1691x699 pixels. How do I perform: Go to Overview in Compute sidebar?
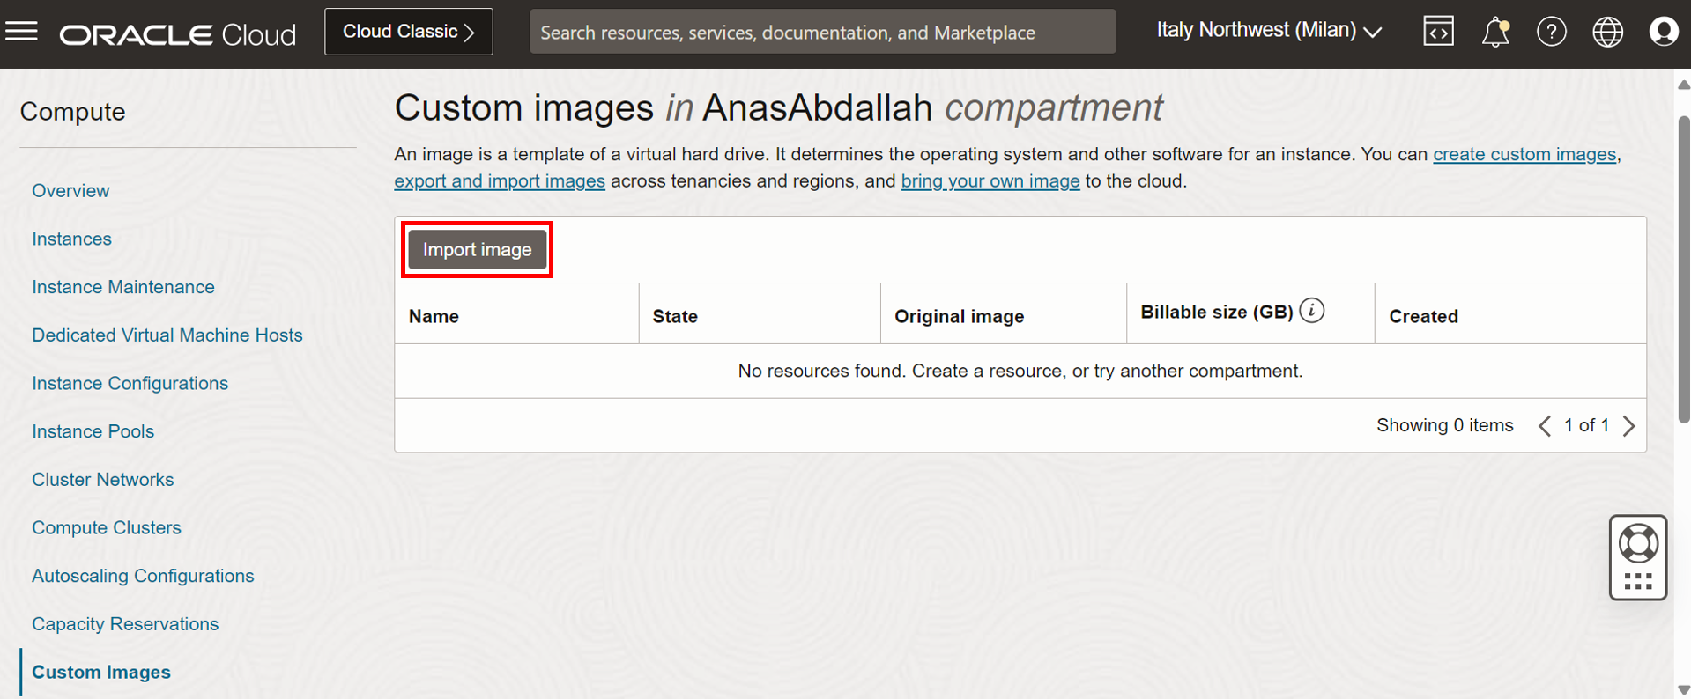pos(70,191)
